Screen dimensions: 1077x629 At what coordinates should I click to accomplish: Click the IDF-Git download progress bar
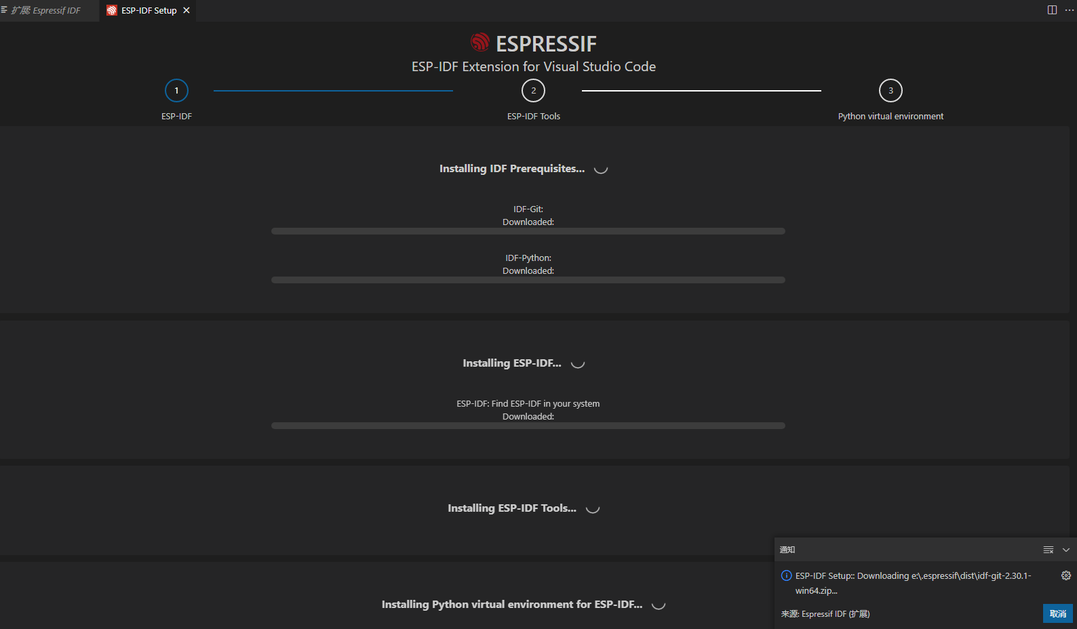click(528, 231)
